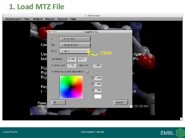Open the Display menu
The height and width of the screenshot is (138, 185).
(50, 19)
